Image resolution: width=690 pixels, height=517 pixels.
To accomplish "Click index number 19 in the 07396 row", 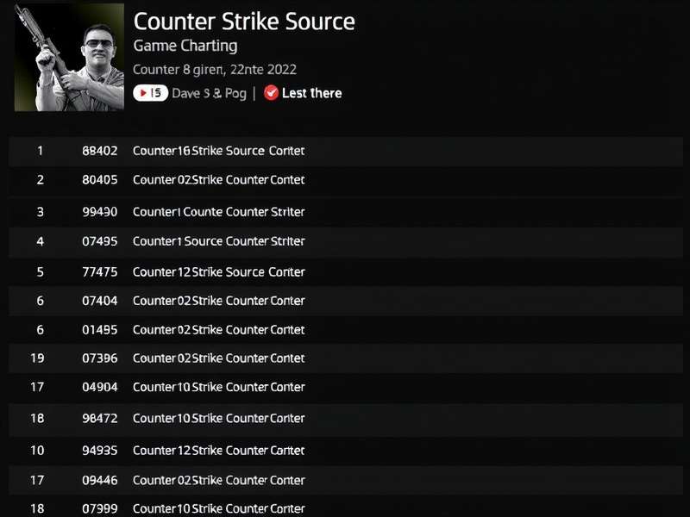I will pos(37,358).
